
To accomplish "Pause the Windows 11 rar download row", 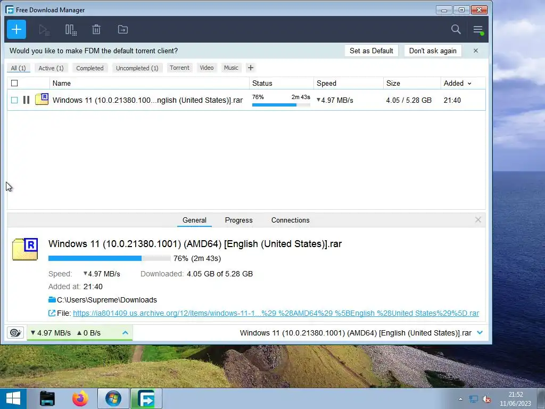I will 26,100.
